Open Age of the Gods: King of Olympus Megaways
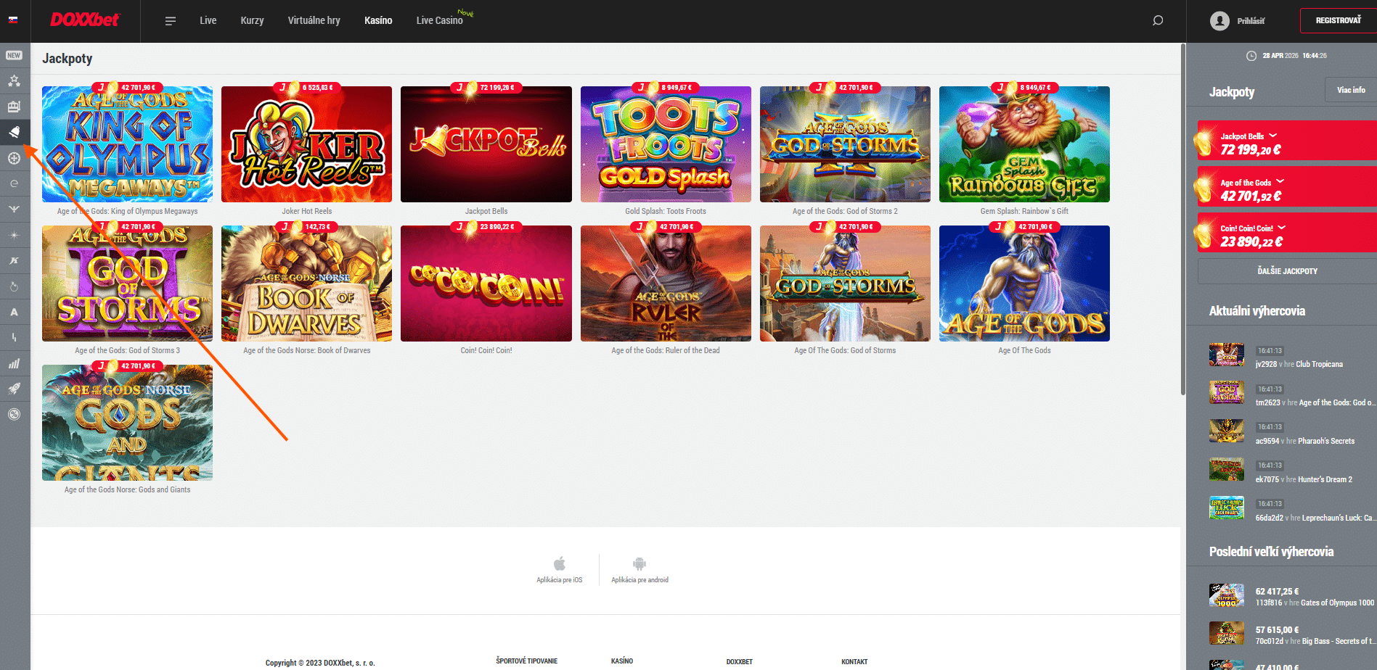The image size is (1377, 670). tap(128, 144)
